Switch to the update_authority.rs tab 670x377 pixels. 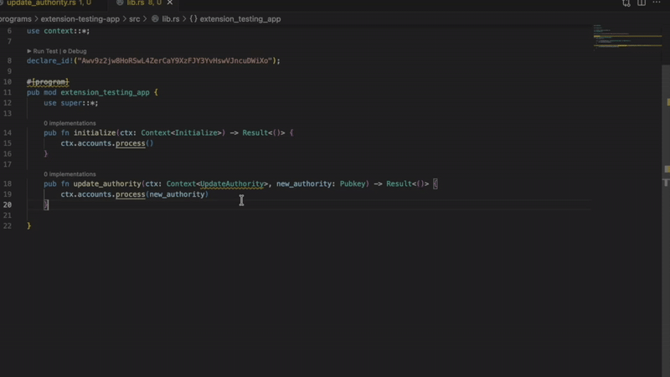click(x=42, y=3)
